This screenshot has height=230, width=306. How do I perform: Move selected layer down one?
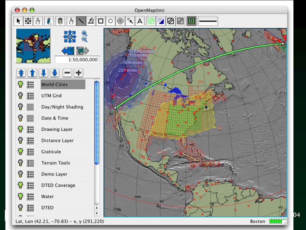pos(44,73)
